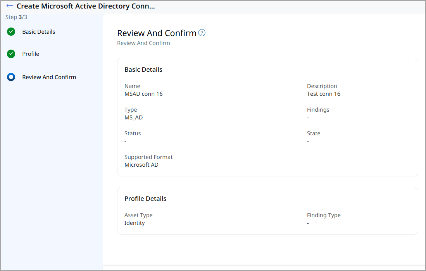Image resolution: width=426 pixels, height=271 pixels.
Task: Click the Review And Confirm subtitle text
Action: click(143, 43)
